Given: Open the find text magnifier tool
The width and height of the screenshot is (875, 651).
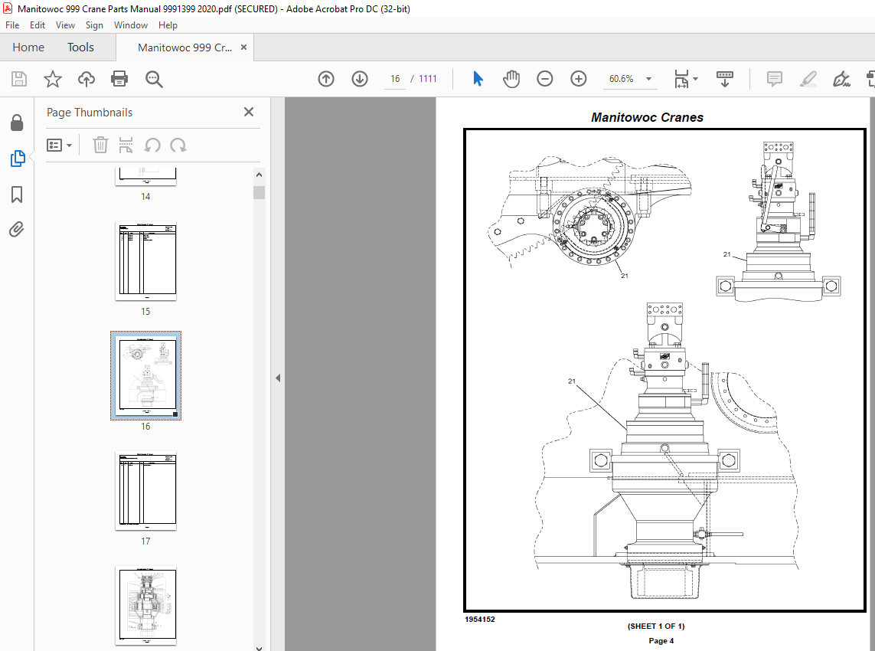Looking at the screenshot, I should 154,80.
